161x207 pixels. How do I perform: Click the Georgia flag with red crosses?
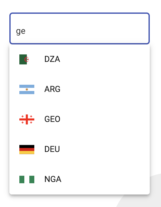(x=27, y=119)
